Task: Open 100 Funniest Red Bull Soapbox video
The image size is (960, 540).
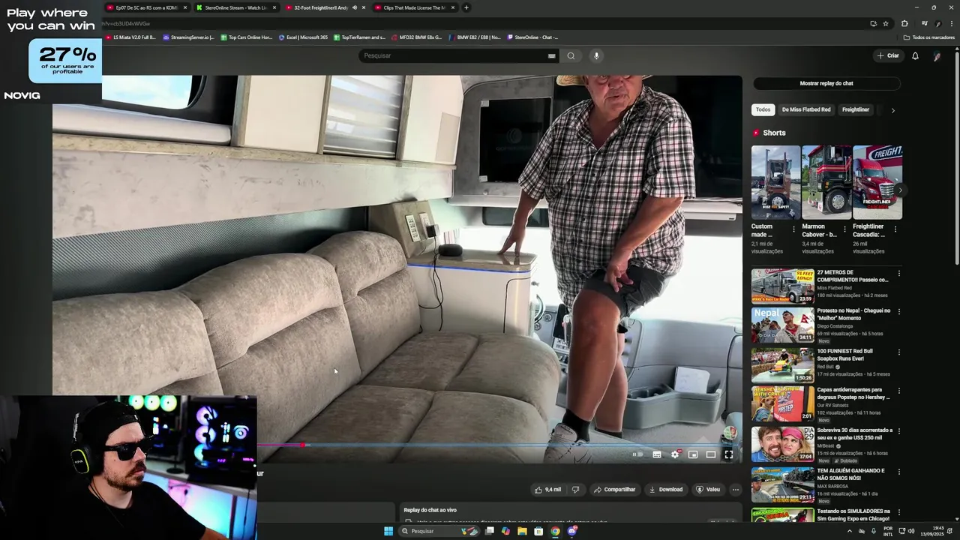Action: (783, 365)
